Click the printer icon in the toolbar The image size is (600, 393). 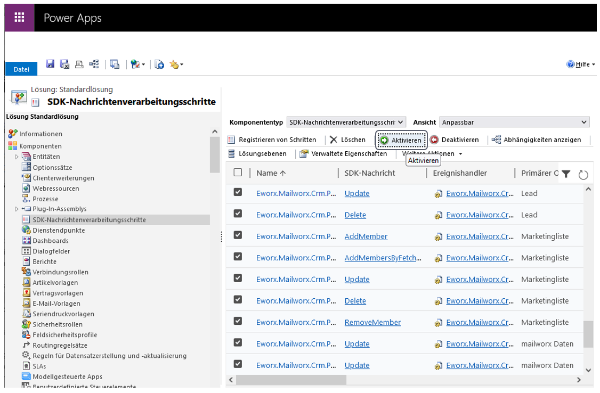click(x=79, y=64)
